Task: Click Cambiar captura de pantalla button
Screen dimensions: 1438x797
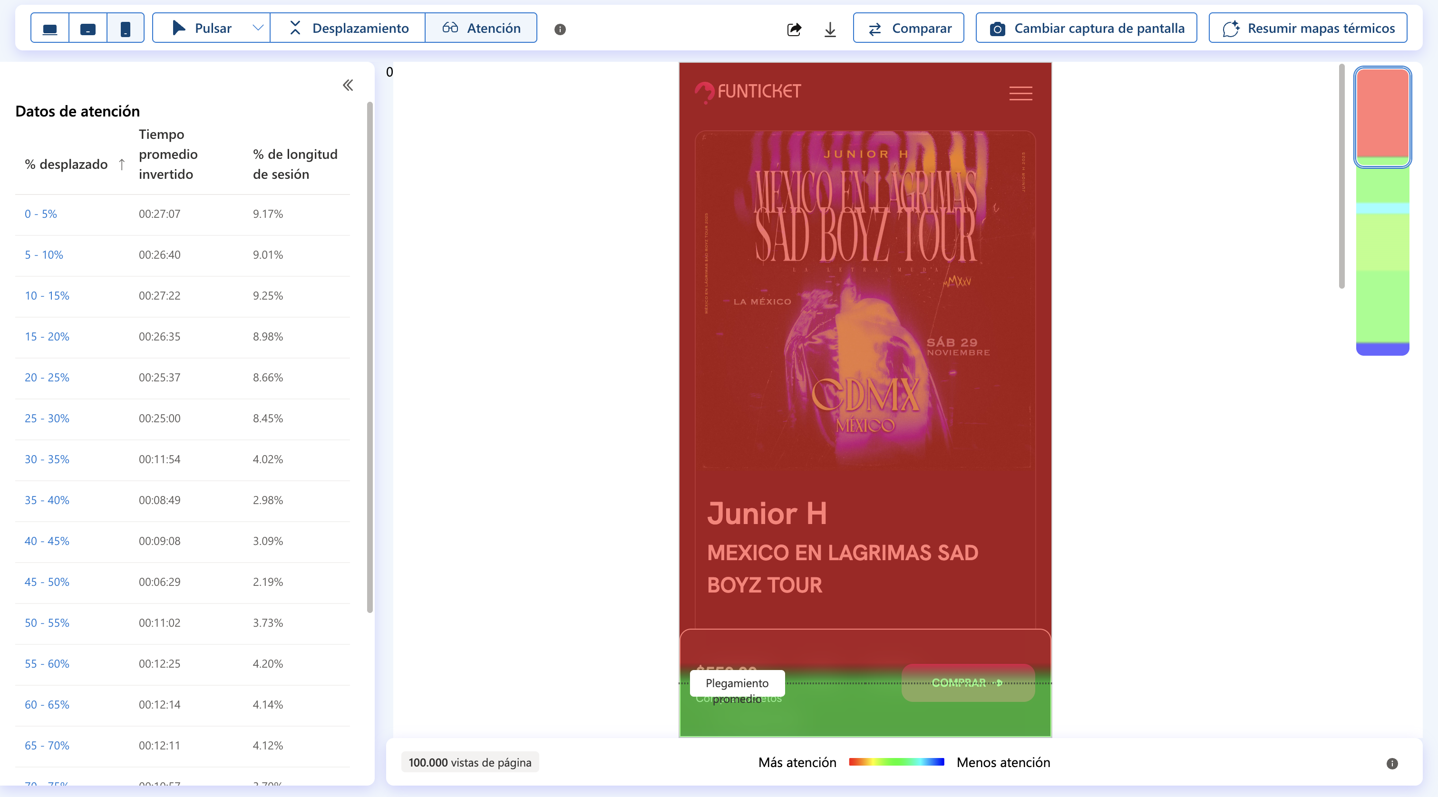Action: click(x=1086, y=29)
